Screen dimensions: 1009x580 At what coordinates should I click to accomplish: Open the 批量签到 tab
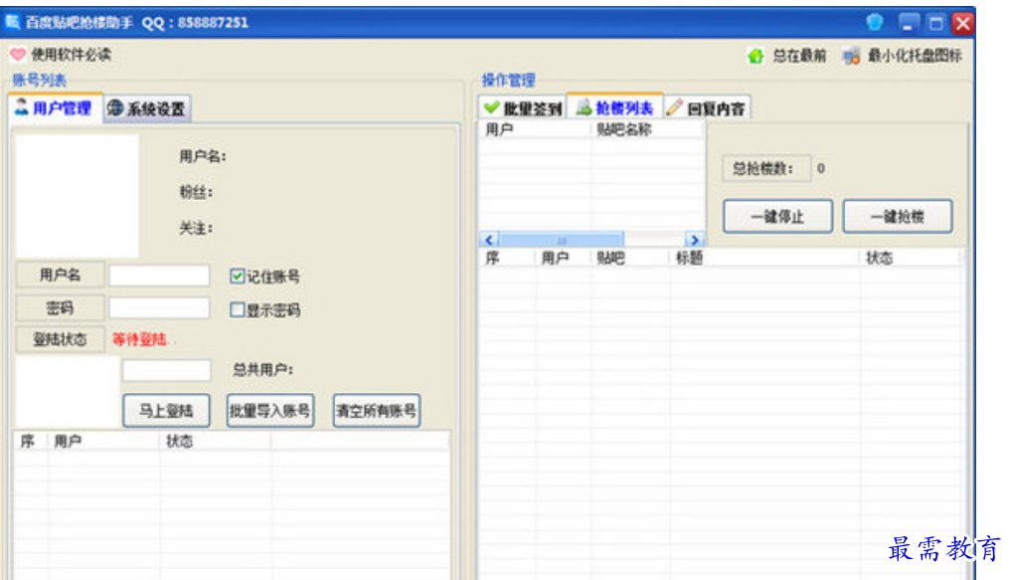click(523, 108)
